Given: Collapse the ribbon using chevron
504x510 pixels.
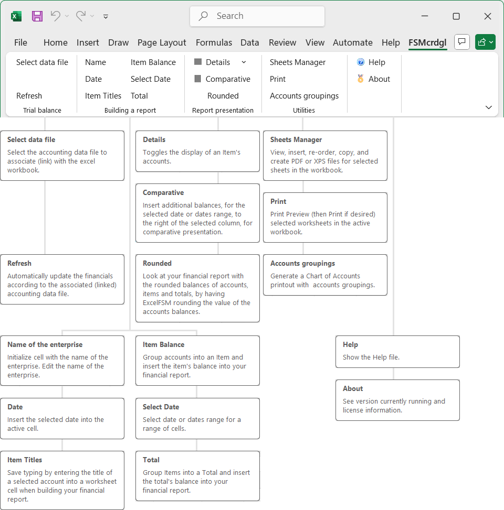Looking at the screenshot, I should [x=489, y=107].
